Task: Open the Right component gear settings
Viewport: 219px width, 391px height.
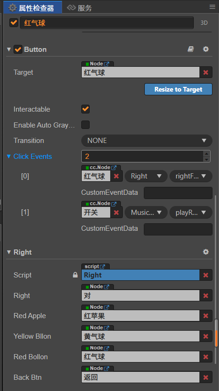Action: [205, 252]
